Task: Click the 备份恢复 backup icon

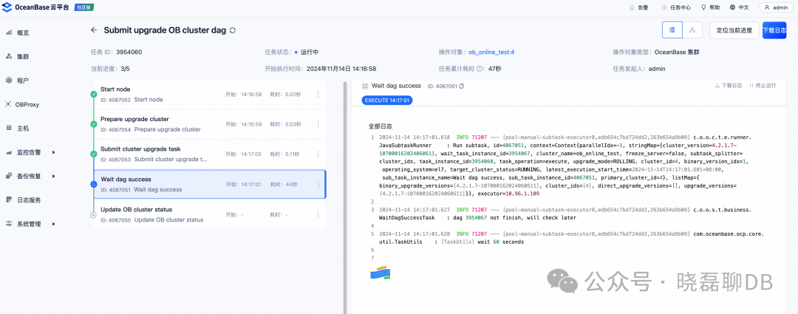Action: pos(9,176)
